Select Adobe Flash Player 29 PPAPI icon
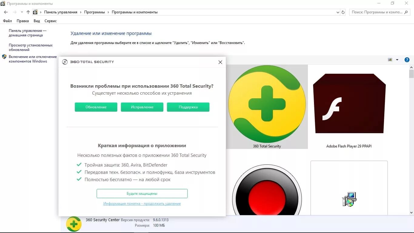 tap(349, 103)
